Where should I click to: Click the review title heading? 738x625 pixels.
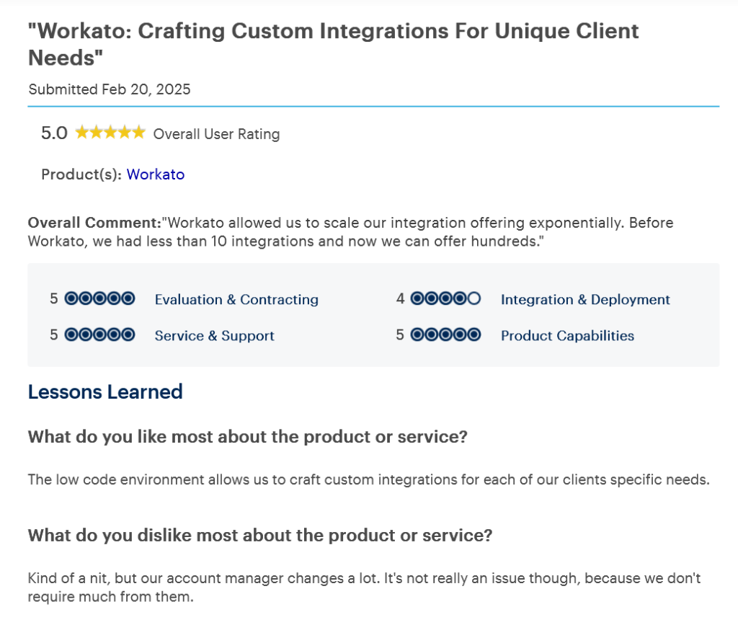[333, 43]
